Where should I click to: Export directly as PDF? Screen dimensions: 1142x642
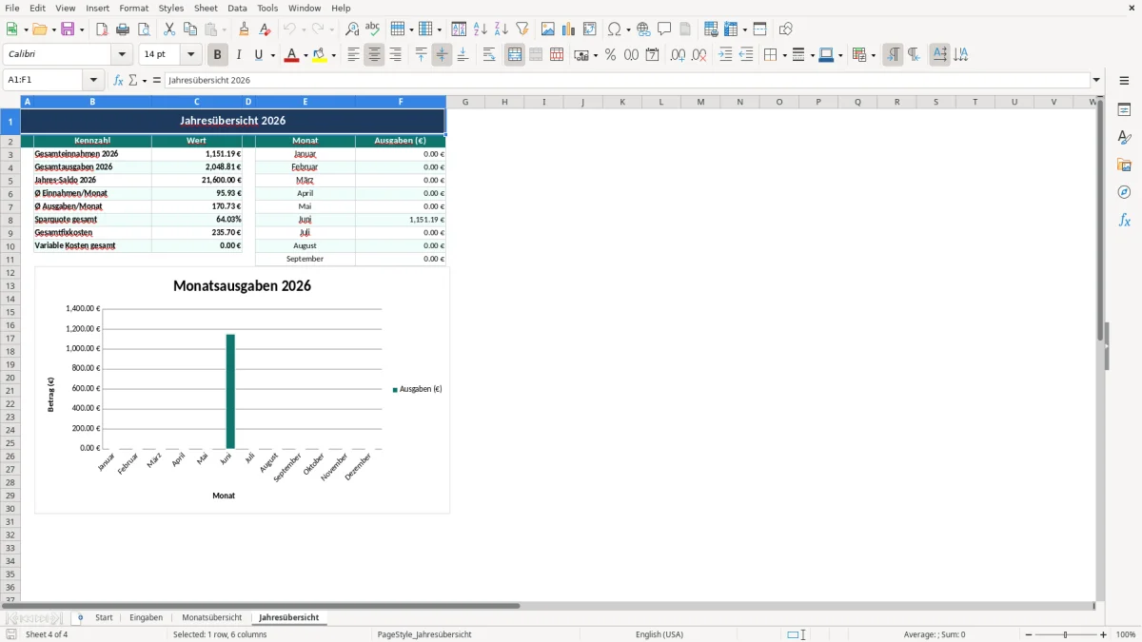coord(102,29)
